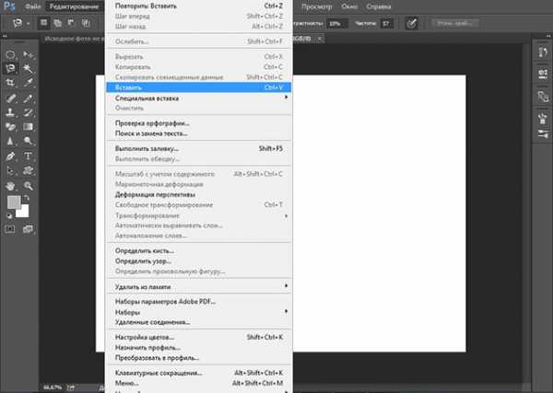This screenshot has width=553, height=393.
Task: Open the Файл menu
Action: [x=33, y=6]
